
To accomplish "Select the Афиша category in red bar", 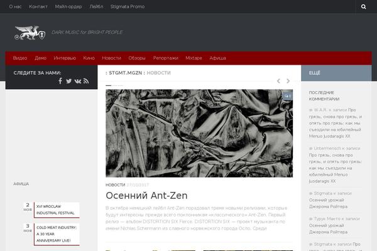I will click(217, 58).
